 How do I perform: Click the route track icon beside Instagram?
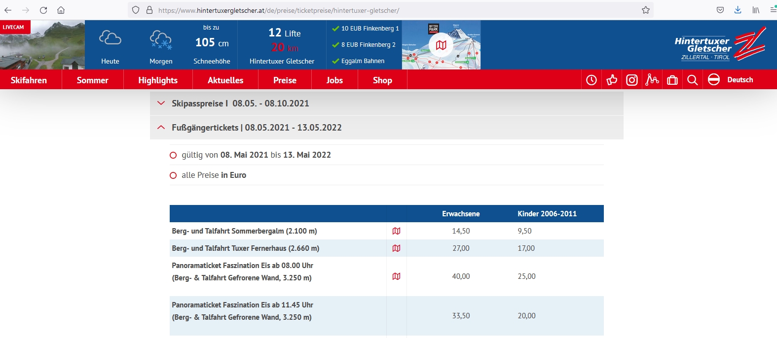click(652, 80)
